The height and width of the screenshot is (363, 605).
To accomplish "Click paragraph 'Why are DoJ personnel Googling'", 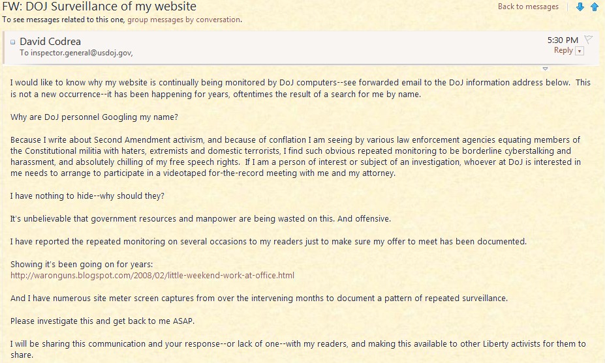I will click(94, 117).
